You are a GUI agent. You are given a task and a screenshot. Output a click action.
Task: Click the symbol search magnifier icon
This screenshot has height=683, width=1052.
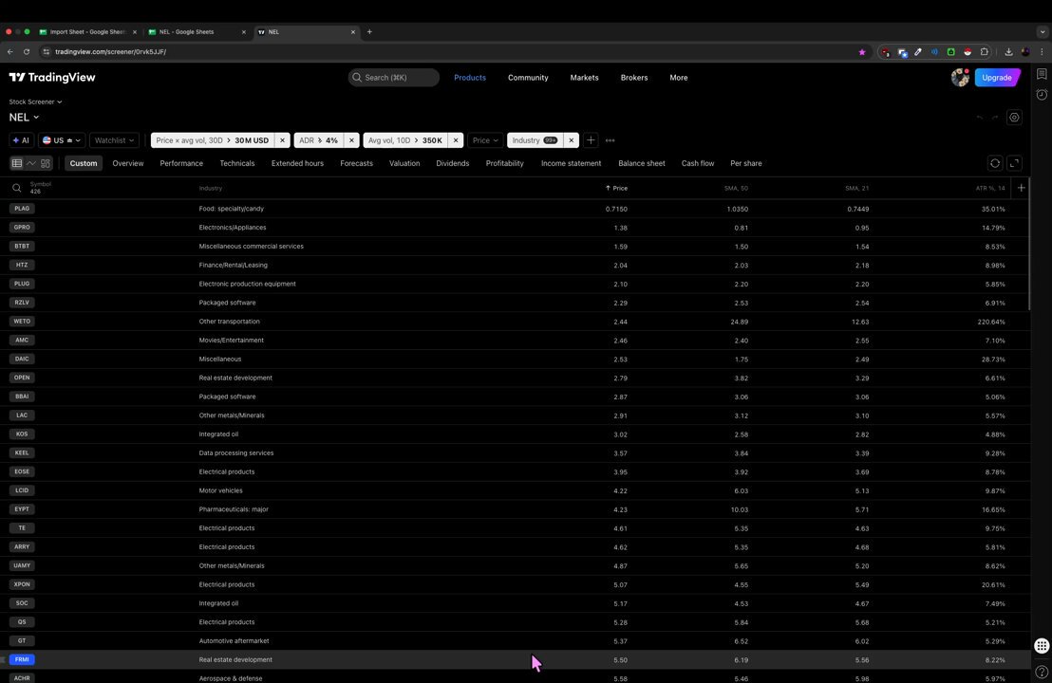pos(17,189)
